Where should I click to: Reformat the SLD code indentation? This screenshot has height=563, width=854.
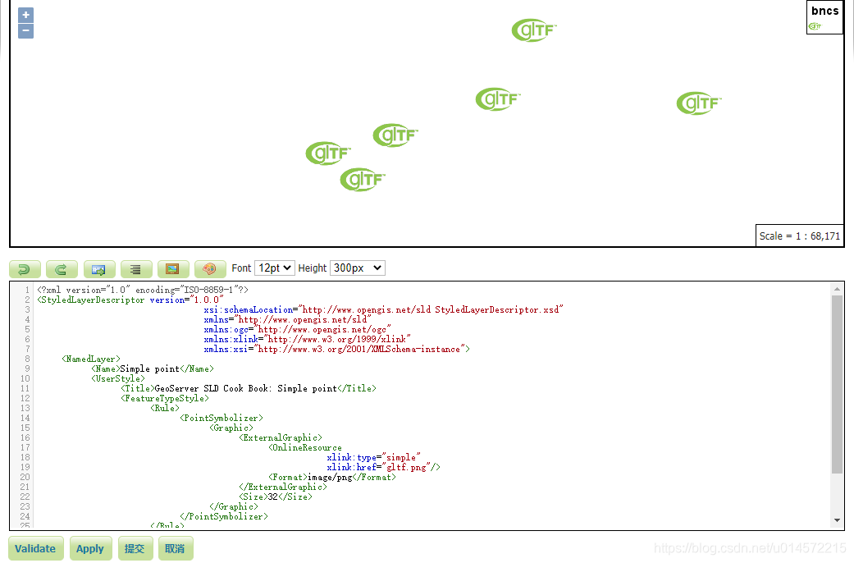click(135, 268)
